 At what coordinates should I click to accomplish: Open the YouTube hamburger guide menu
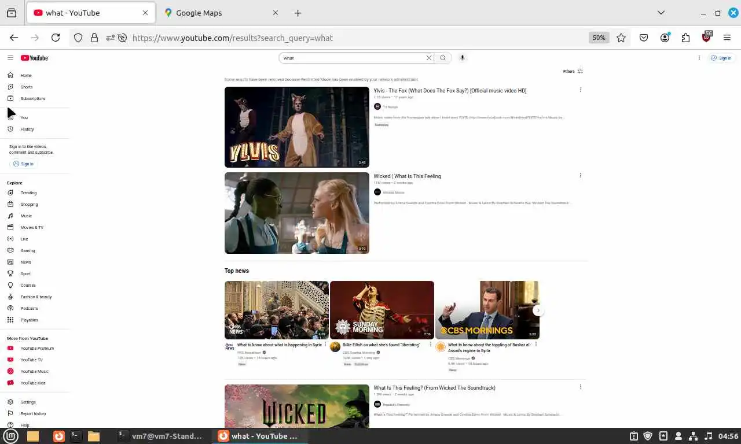click(x=10, y=58)
